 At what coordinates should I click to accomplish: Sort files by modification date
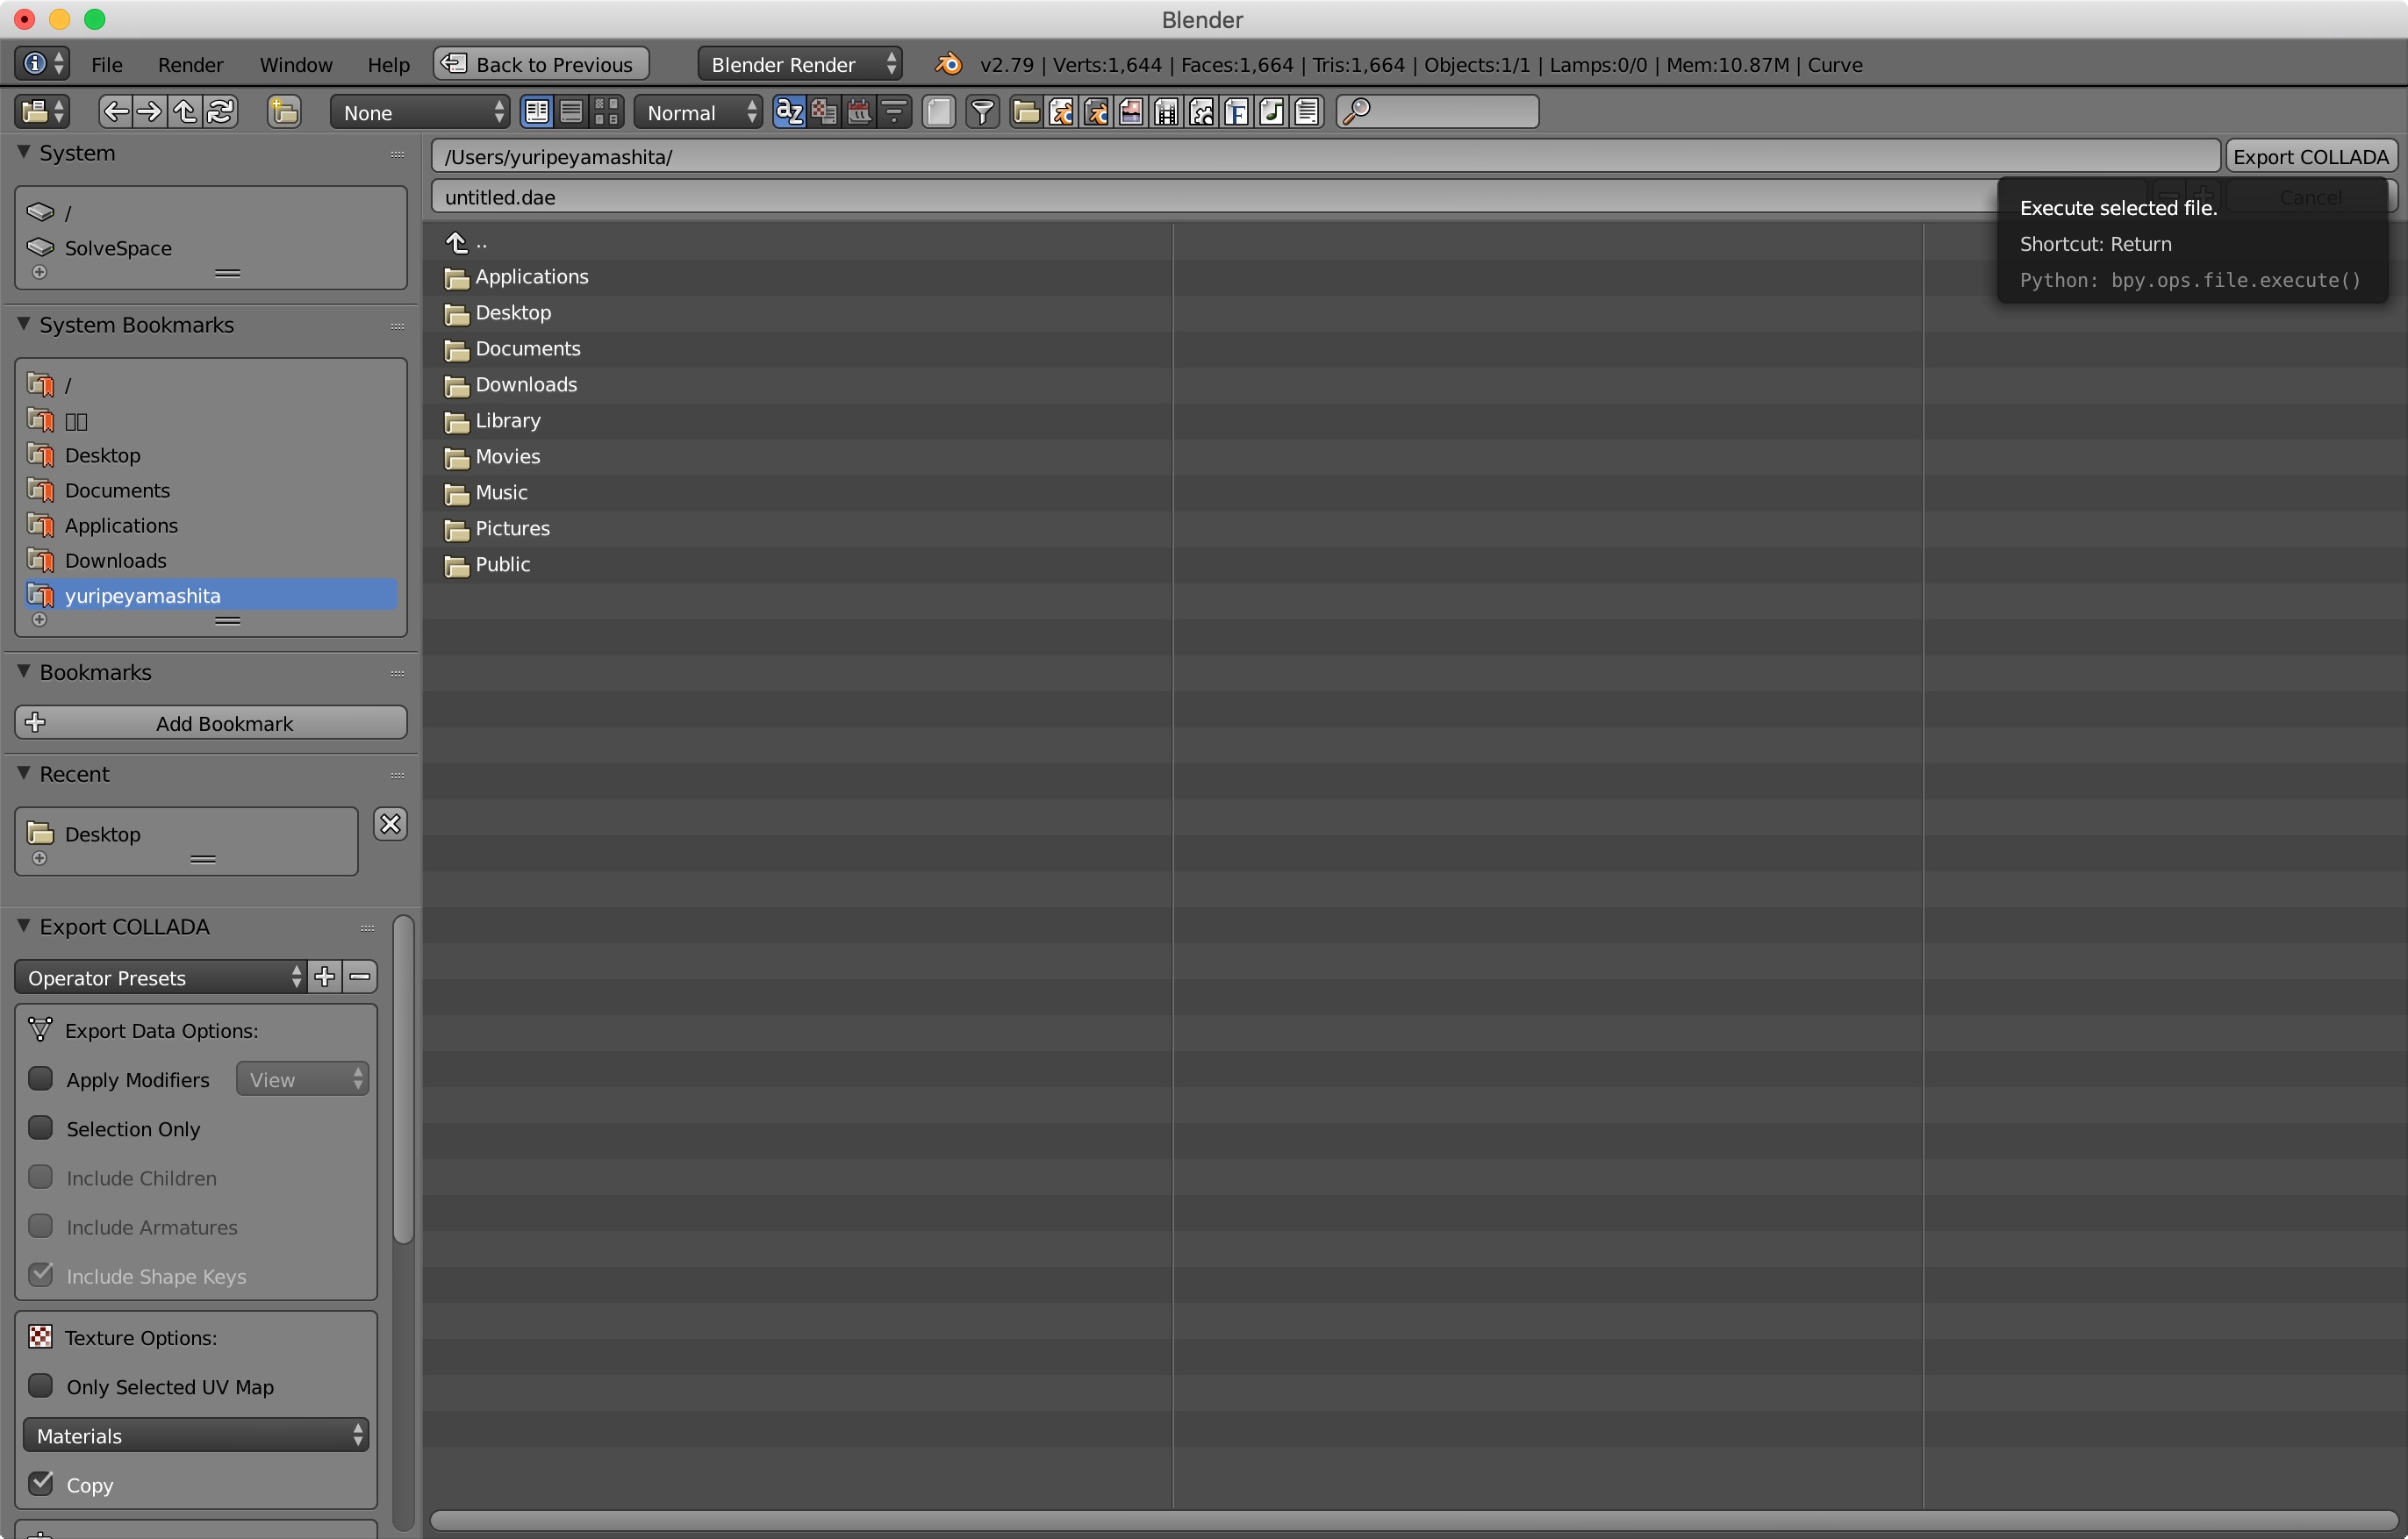click(x=859, y=112)
